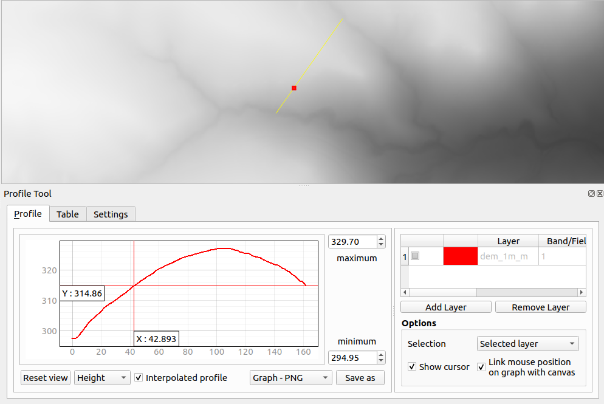Open the Height dropdown
Image resolution: width=604 pixels, height=404 pixels.
[102, 378]
